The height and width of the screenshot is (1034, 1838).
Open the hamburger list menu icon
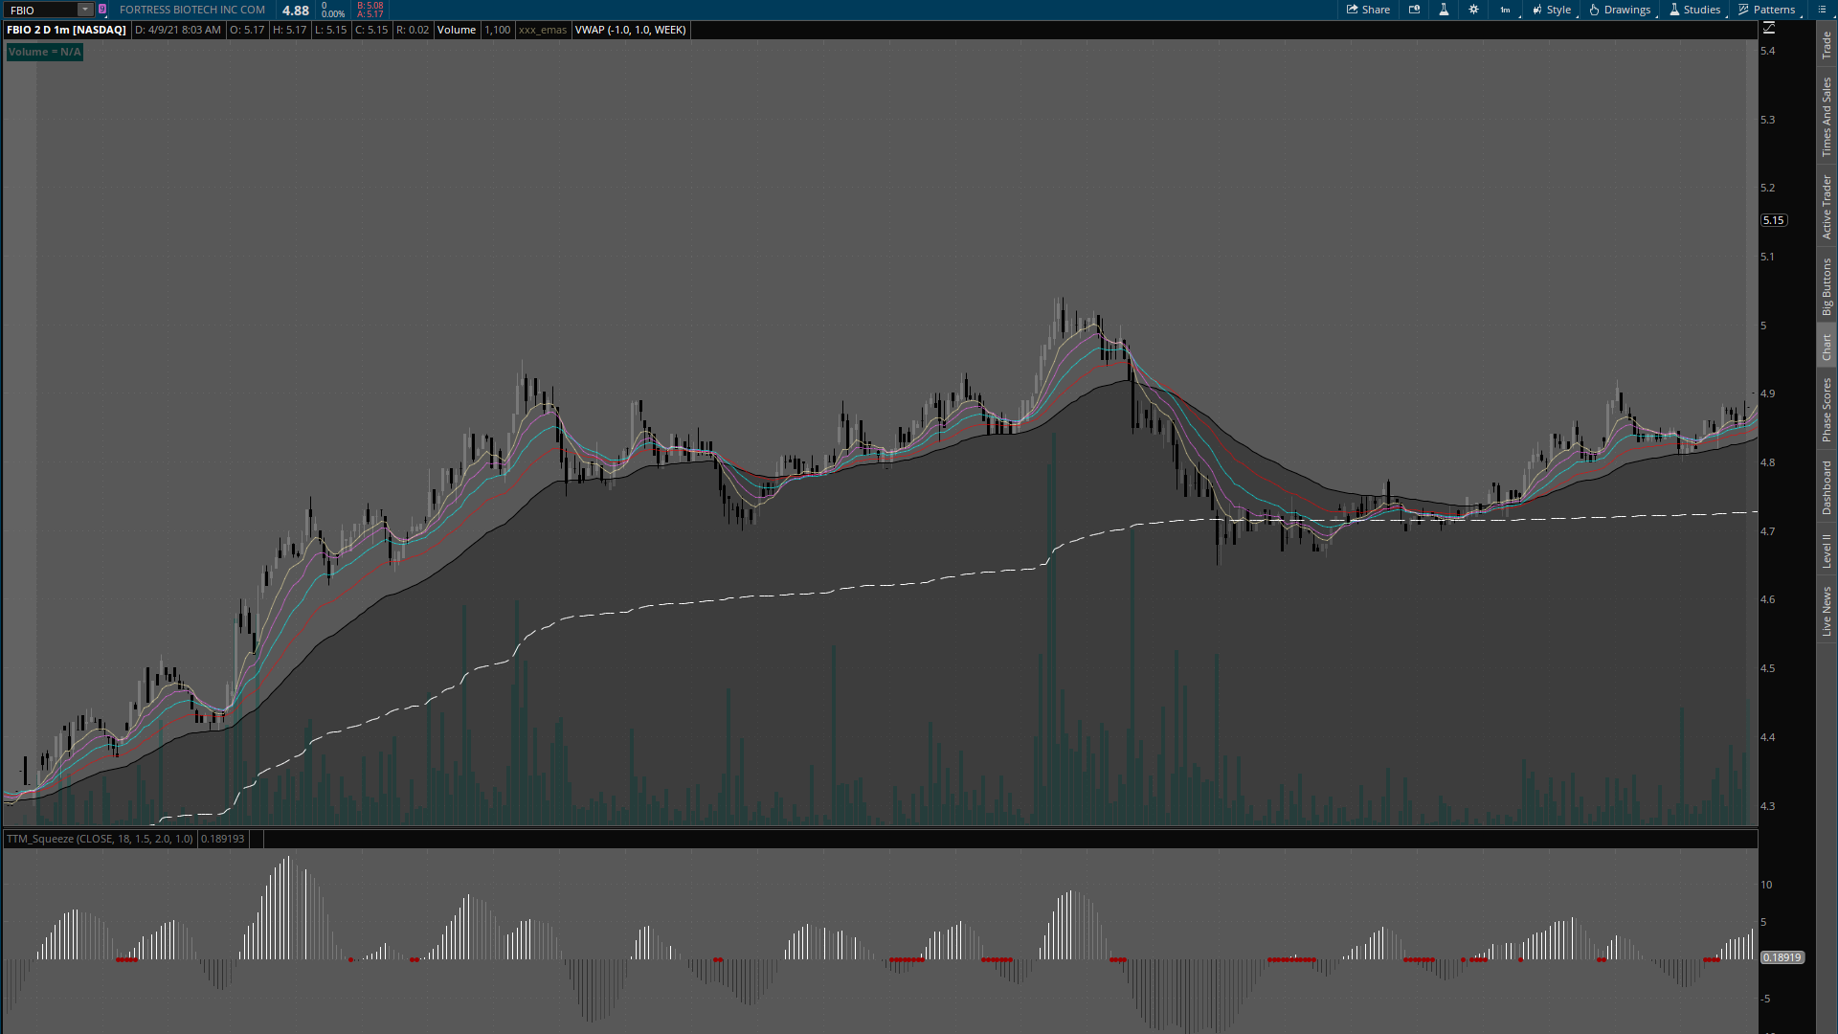tap(1822, 10)
